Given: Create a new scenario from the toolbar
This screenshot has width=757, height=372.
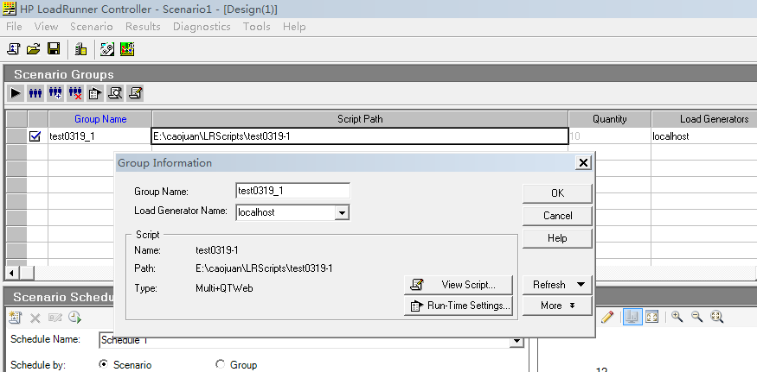Looking at the screenshot, I should point(14,48).
